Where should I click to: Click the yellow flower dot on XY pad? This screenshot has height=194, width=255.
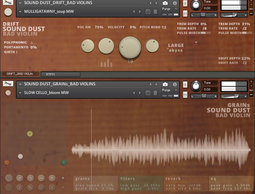point(30,134)
